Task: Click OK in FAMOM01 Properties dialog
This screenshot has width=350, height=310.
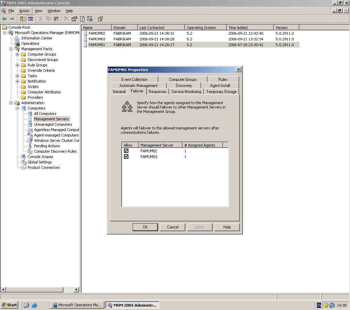Action: click(x=145, y=227)
